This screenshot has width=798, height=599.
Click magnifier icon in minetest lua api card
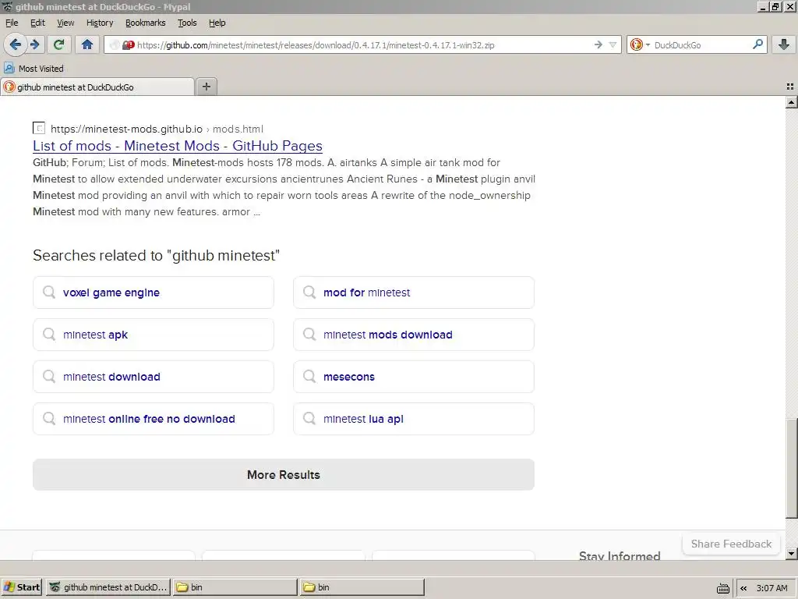309,419
